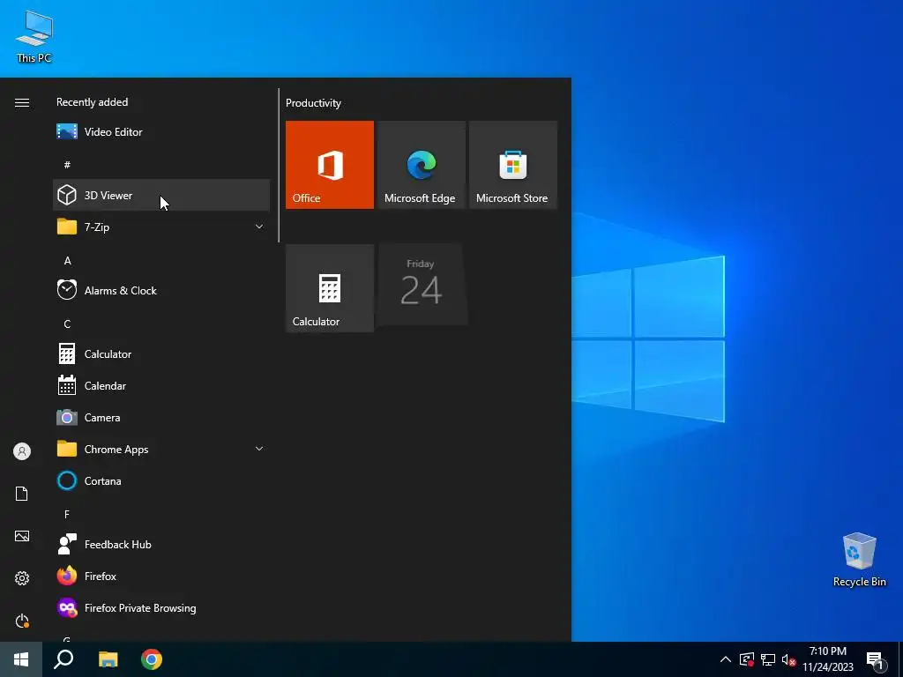903x677 pixels.
Task: Launch Microsoft Edge tile
Action: coord(421,165)
